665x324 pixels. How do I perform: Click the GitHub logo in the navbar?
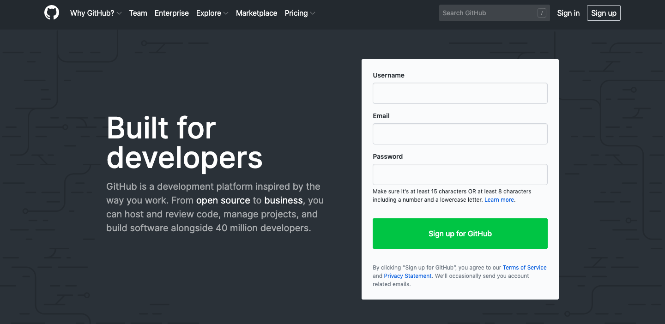[51, 12]
